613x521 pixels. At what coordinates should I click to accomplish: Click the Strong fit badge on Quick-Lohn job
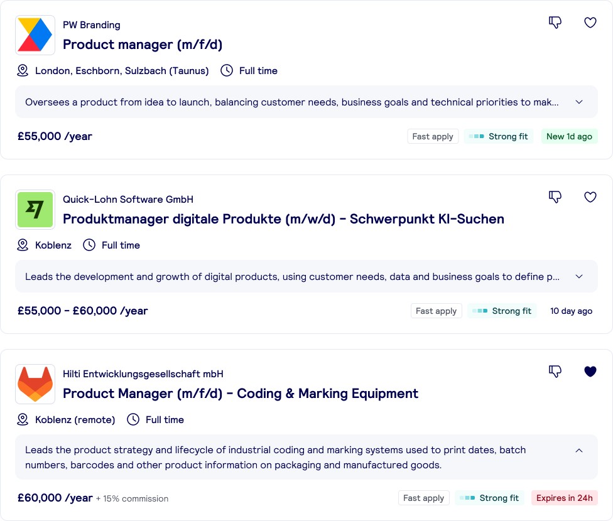coord(502,311)
